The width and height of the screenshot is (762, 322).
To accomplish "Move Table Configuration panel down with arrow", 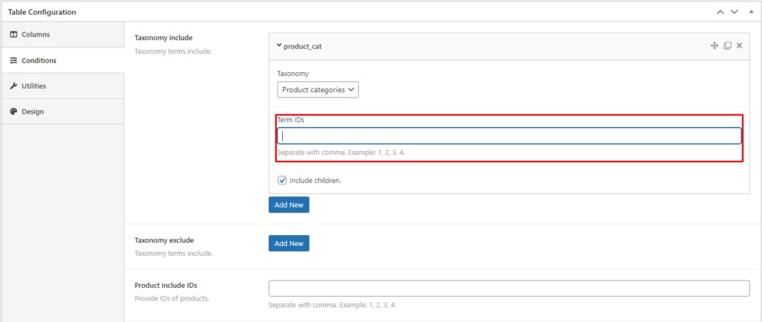I will pyautogui.click(x=734, y=12).
